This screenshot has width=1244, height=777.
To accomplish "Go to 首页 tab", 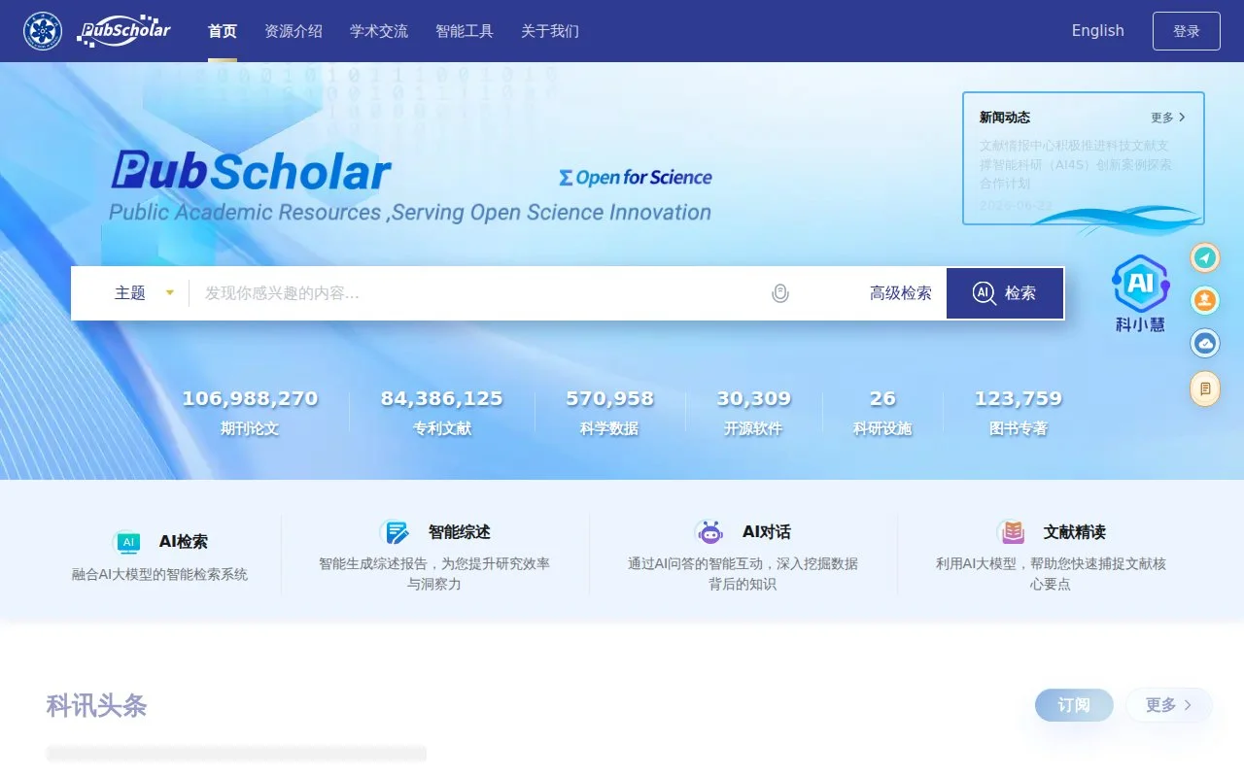I will (x=223, y=31).
